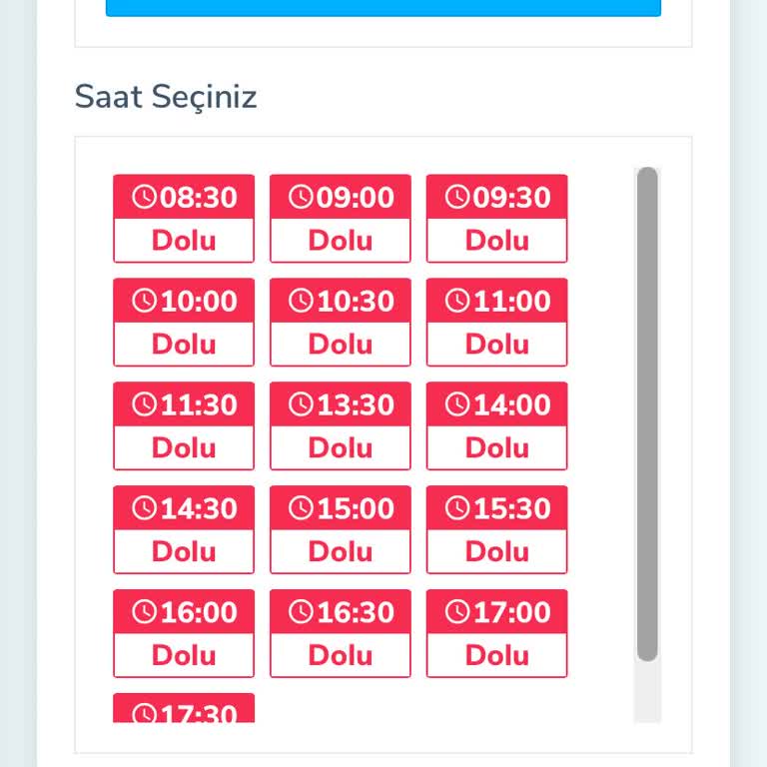Choose the 10:00 appointment slot
The height and width of the screenshot is (767, 767).
(x=184, y=322)
